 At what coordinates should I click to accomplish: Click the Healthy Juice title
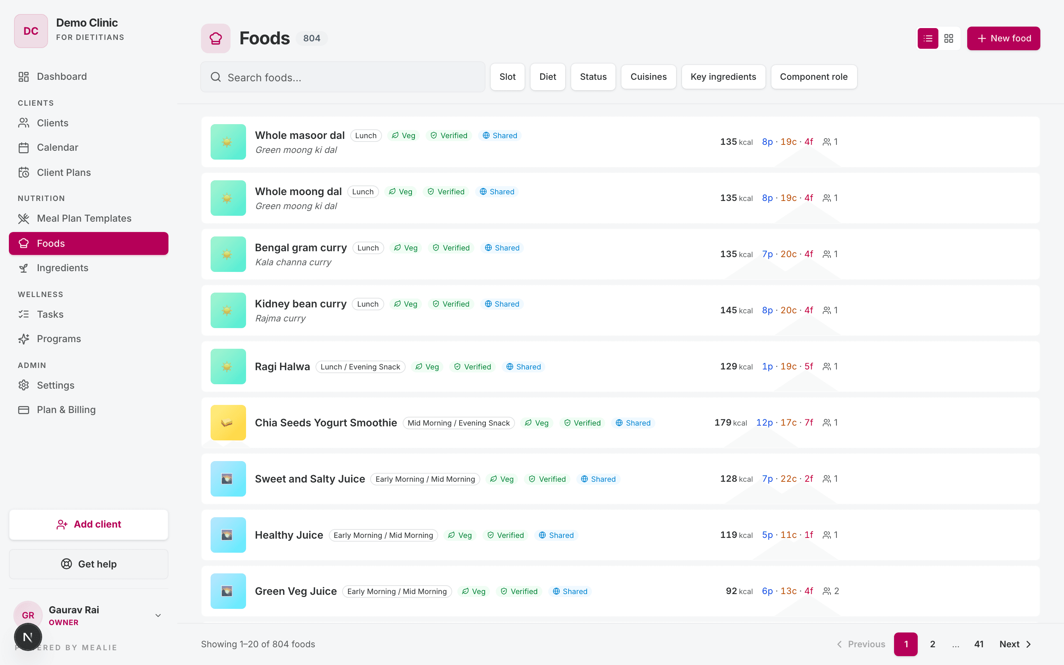click(x=289, y=535)
